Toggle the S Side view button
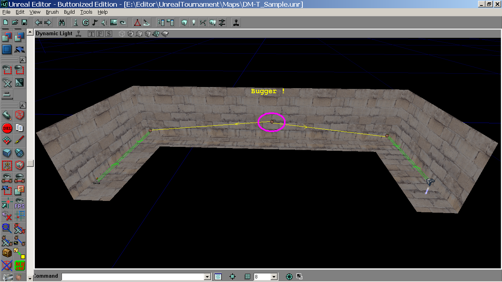The width and height of the screenshot is (502, 282). pos(109,34)
